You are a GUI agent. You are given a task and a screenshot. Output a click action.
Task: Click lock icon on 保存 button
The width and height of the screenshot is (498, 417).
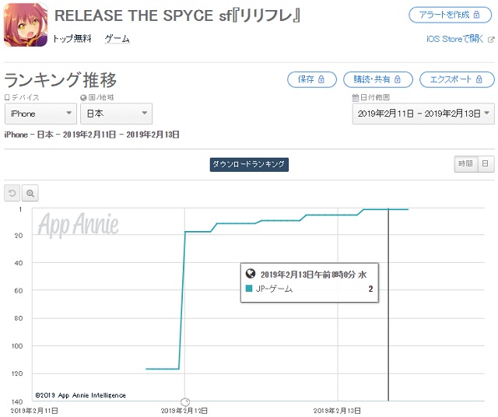(x=321, y=79)
